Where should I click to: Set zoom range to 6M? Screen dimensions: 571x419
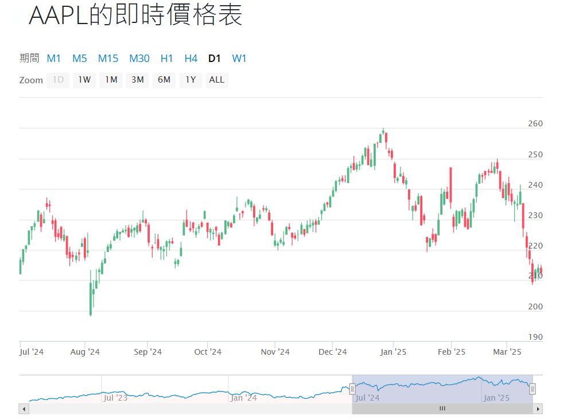pyautogui.click(x=164, y=80)
